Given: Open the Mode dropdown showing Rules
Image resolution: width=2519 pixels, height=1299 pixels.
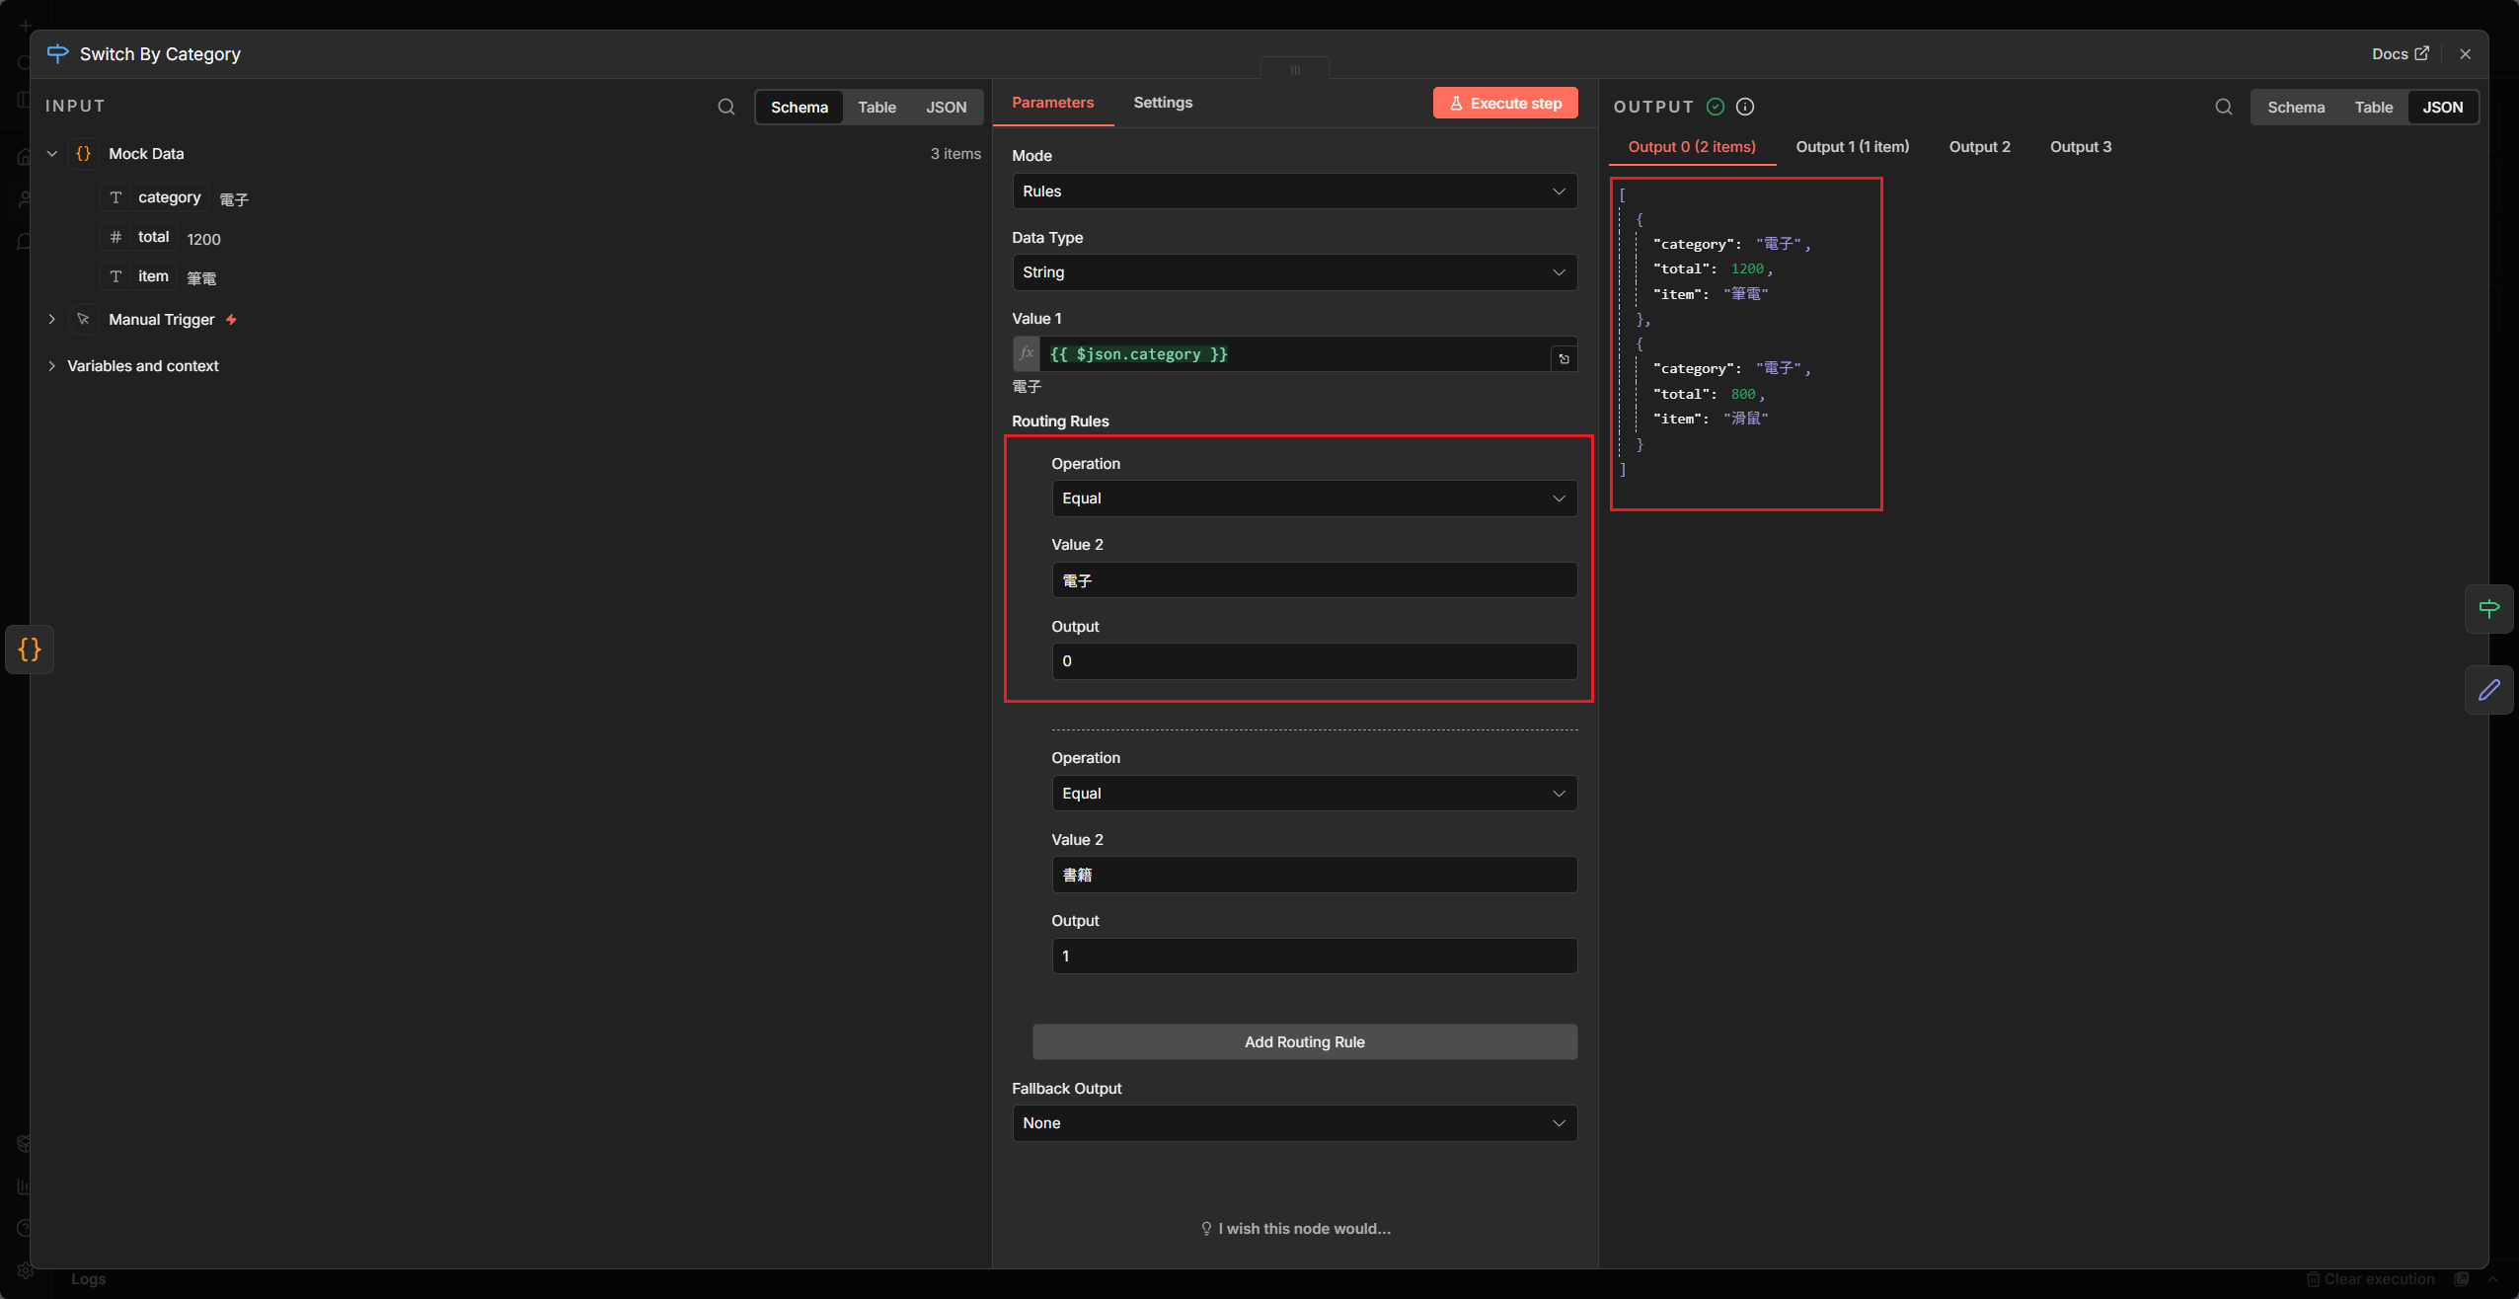Looking at the screenshot, I should point(1294,191).
